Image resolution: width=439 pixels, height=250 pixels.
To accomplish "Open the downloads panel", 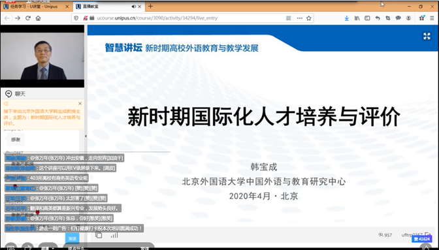I will coord(347,18).
